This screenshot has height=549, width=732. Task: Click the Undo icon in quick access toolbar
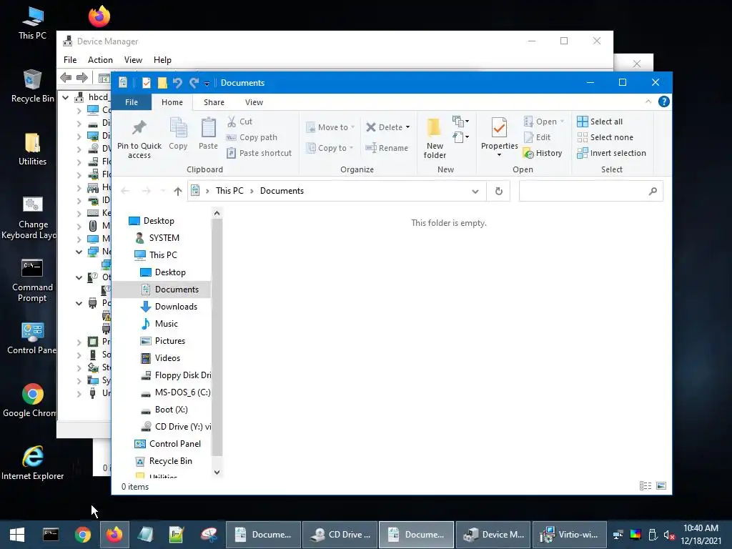(177, 83)
